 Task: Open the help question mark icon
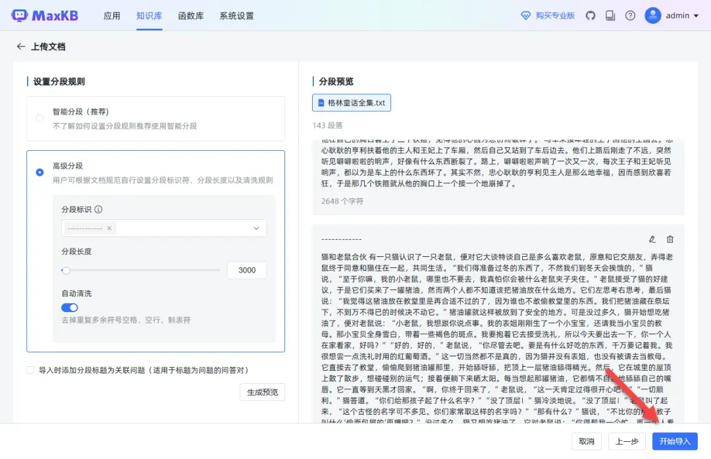pyautogui.click(x=630, y=15)
